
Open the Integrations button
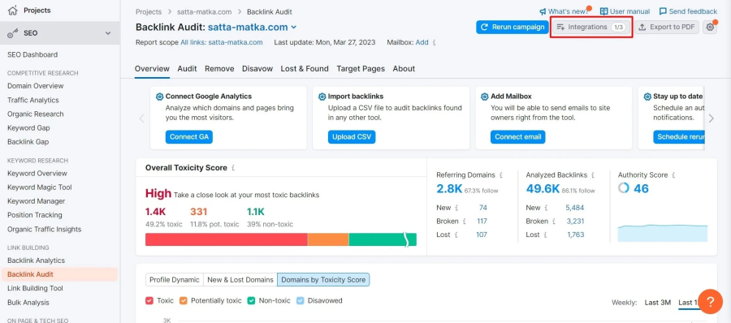click(591, 27)
